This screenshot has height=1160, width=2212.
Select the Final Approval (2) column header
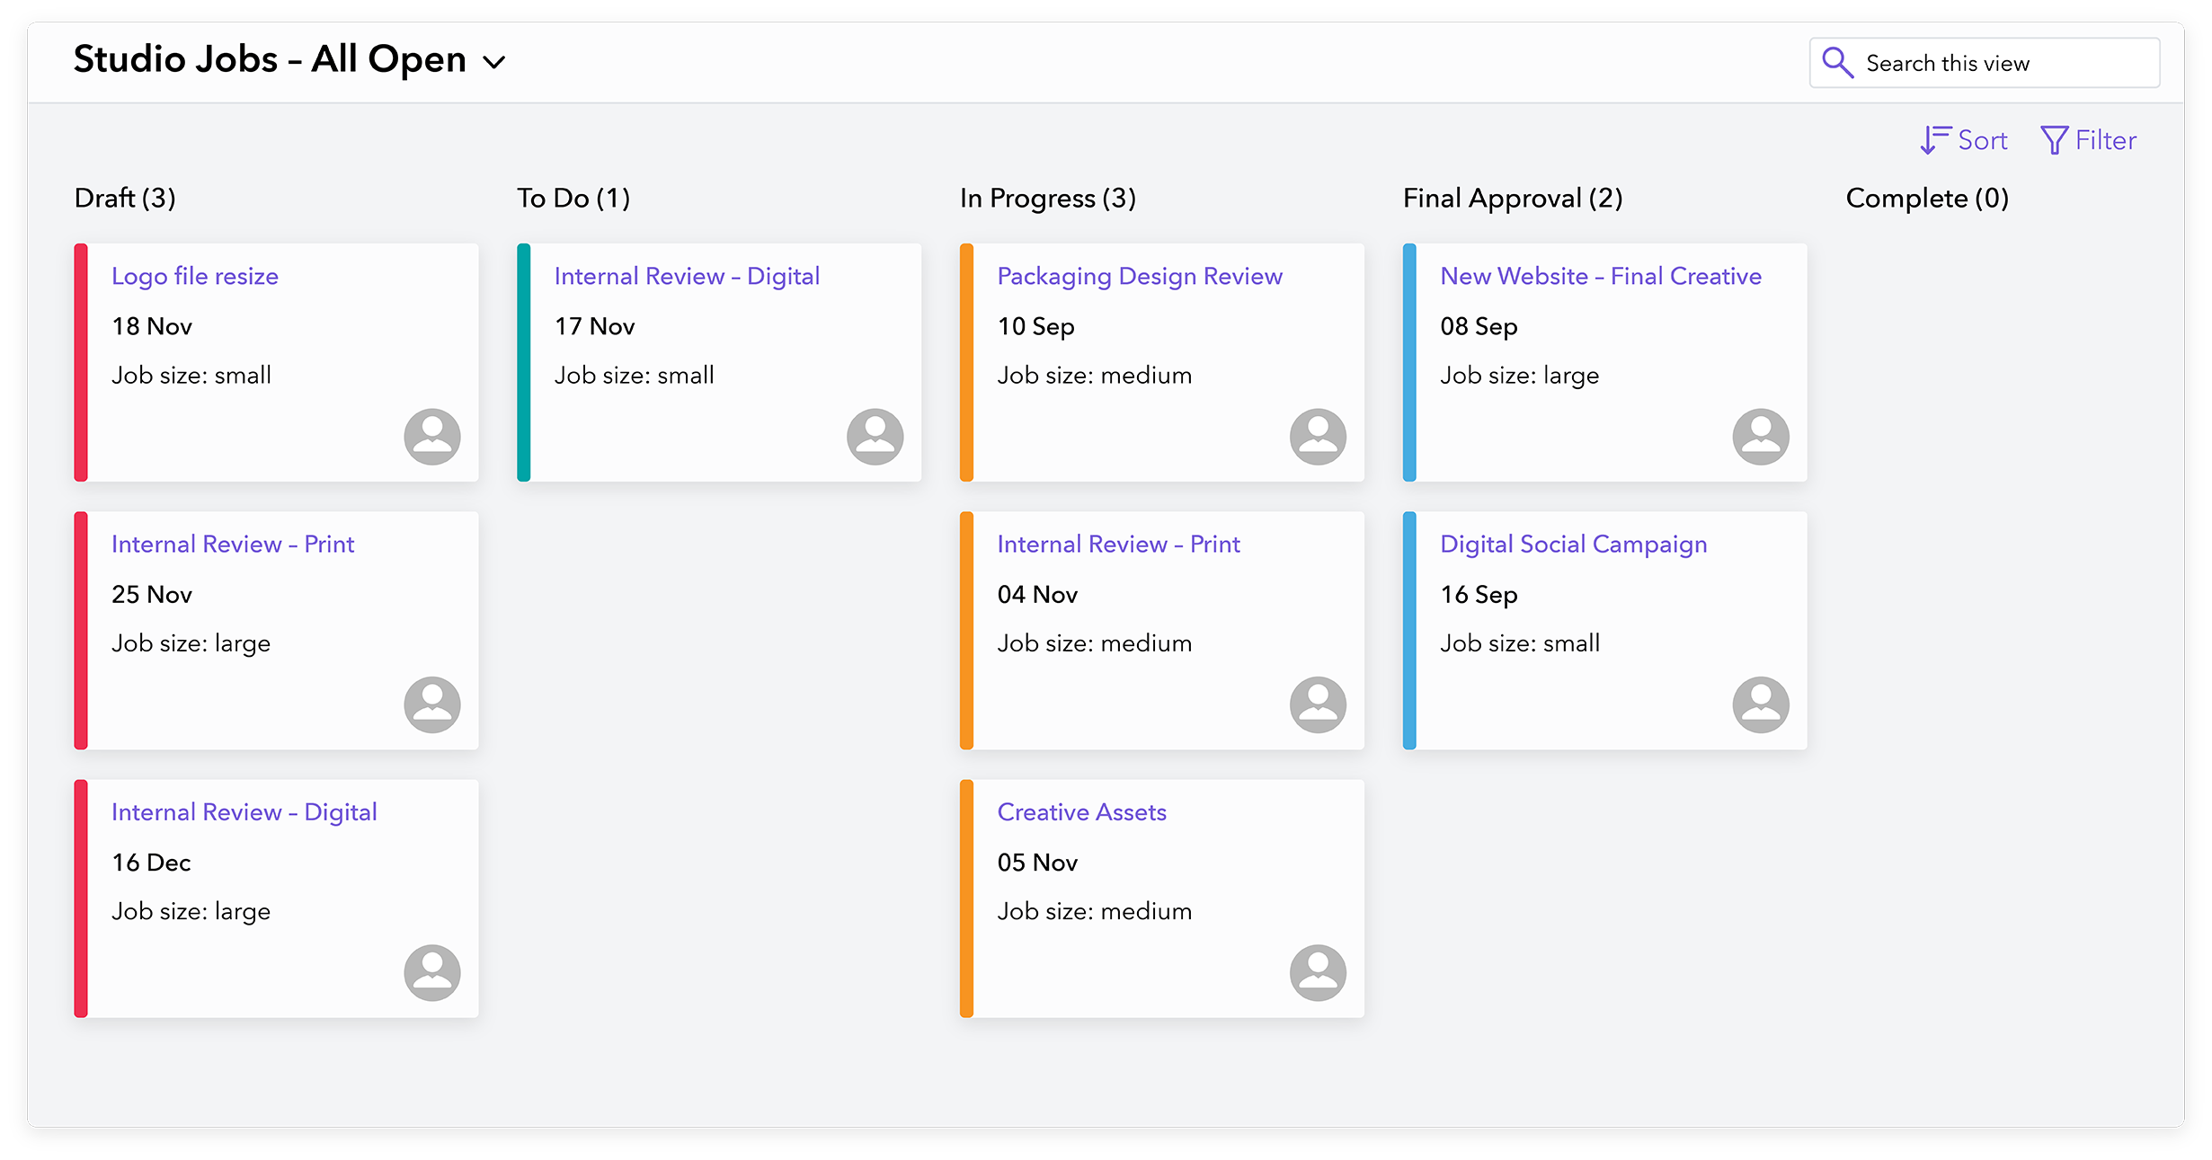(1513, 198)
